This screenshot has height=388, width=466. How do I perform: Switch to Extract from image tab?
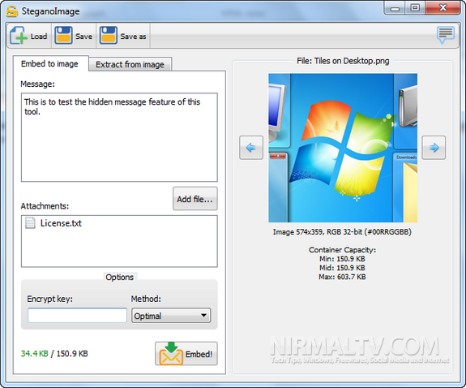(x=130, y=64)
